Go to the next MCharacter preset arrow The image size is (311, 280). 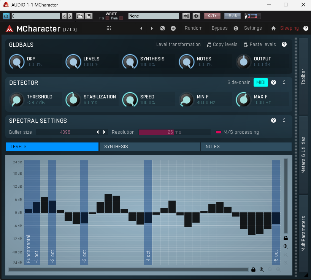[152, 28]
